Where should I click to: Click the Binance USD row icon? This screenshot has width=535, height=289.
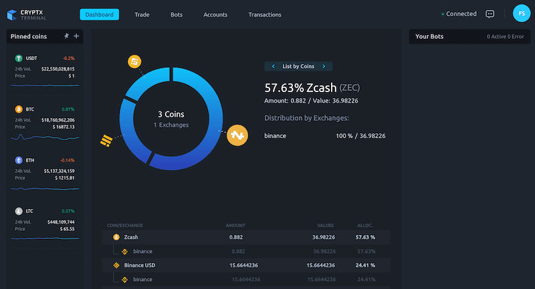pyautogui.click(x=116, y=265)
